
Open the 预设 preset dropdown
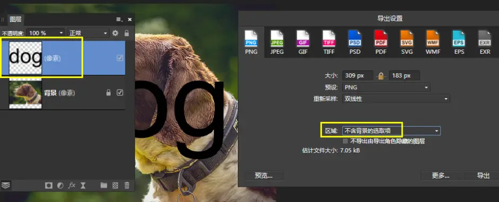pos(386,88)
